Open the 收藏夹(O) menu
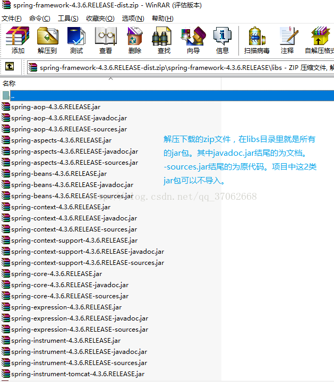Viewport: 334px width, 382px height. tap(100, 19)
